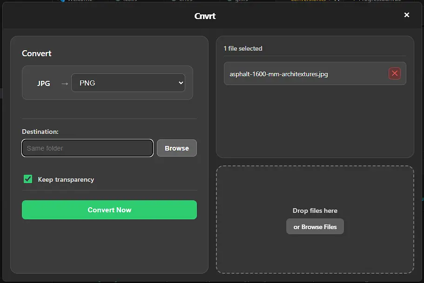
Task: Remove asphalt-1600-mm-architextures.jpg from the list
Action: tap(394, 73)
